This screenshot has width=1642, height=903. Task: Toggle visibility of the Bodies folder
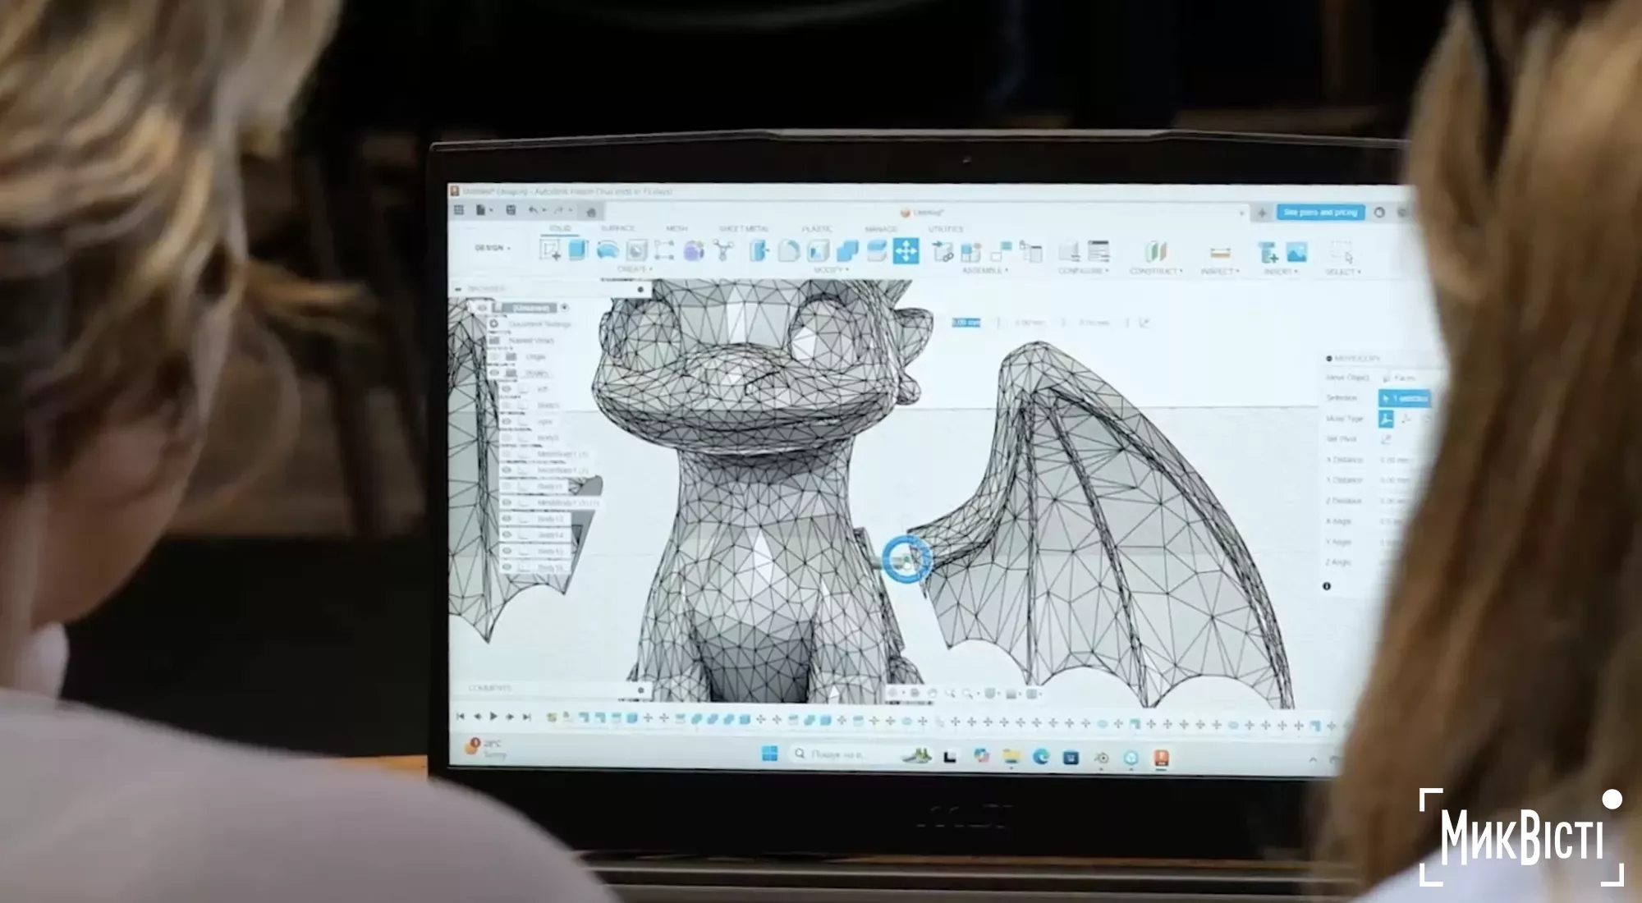click(x=495, y=373)
